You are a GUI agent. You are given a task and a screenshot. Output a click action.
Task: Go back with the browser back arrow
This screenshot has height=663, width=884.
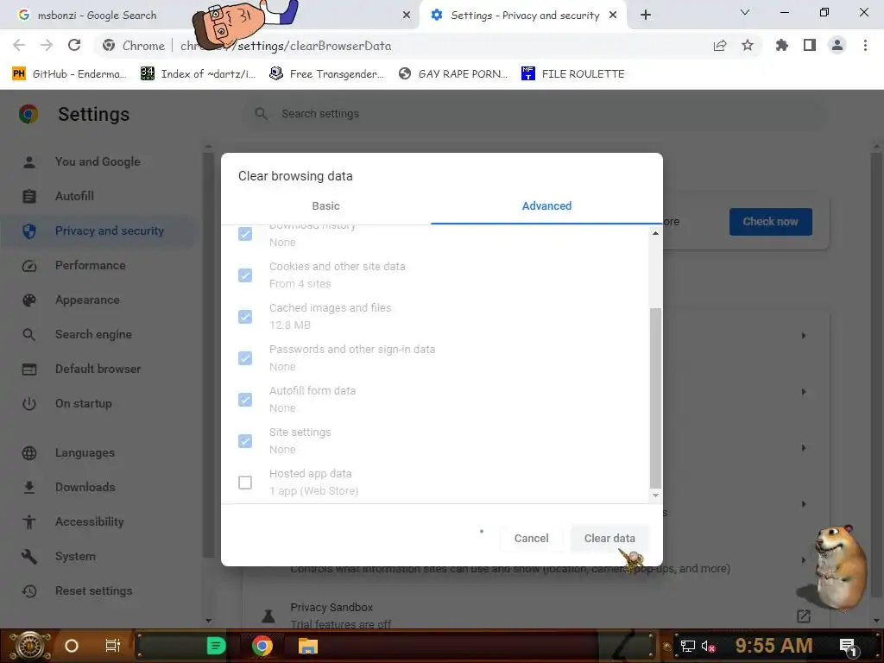pyautogui.click(x=19, y=45)
